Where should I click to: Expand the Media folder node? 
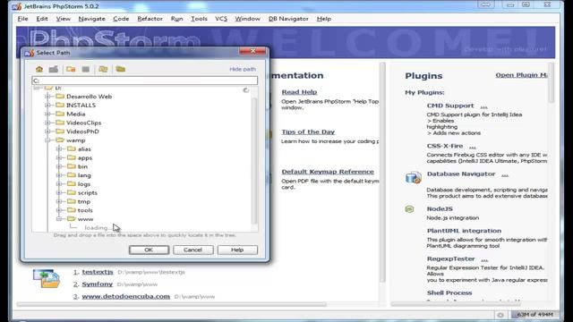pos(47,114)
